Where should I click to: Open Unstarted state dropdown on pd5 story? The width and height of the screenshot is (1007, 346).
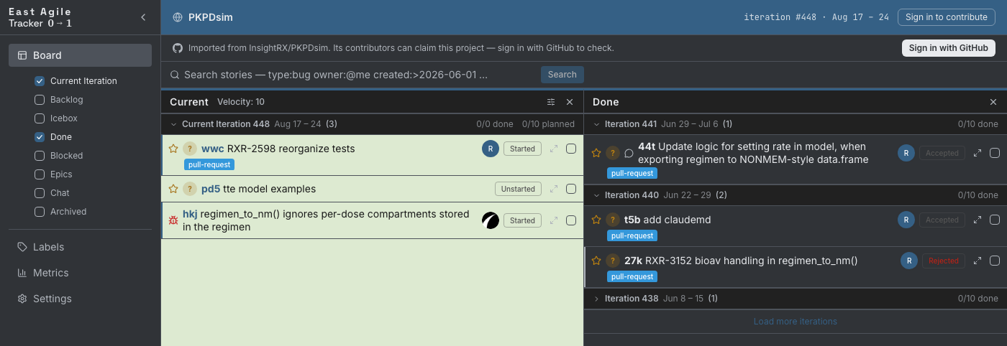(x=518, y=189)
